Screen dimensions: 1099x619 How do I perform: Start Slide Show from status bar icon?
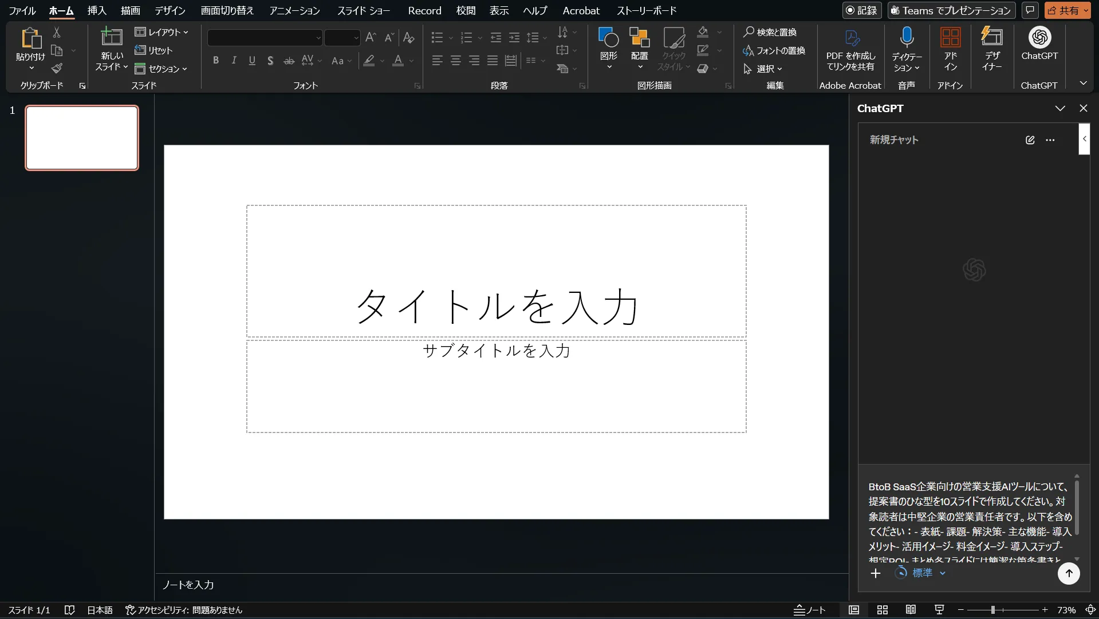tap(939, 610)
